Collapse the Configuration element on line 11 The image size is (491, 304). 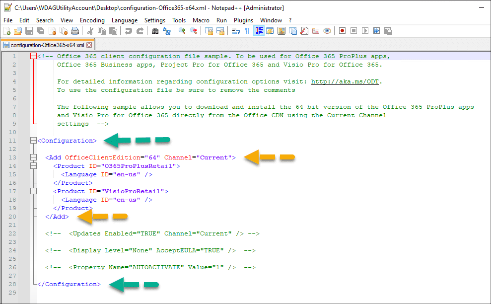(x=33, y=141)
